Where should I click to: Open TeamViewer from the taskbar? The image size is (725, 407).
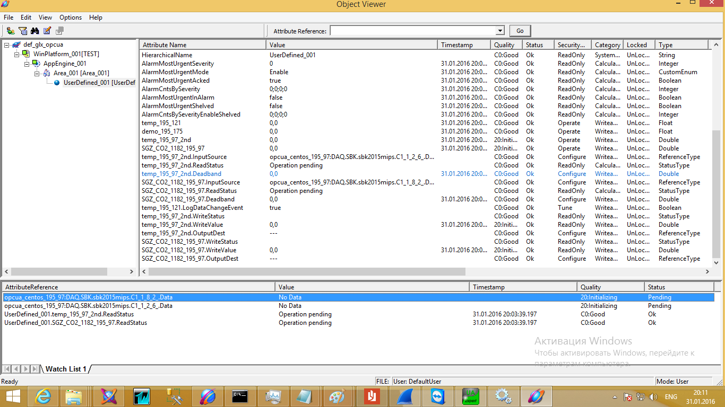tap(439, 396)
